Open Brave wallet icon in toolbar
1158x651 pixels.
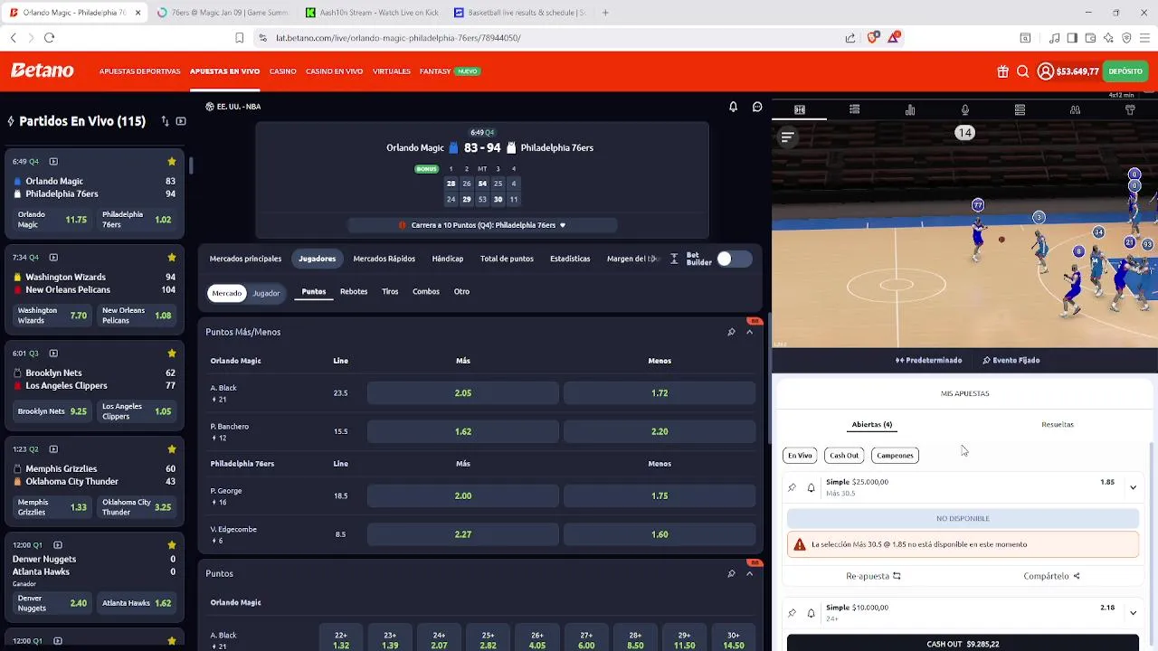(1090, 38)
